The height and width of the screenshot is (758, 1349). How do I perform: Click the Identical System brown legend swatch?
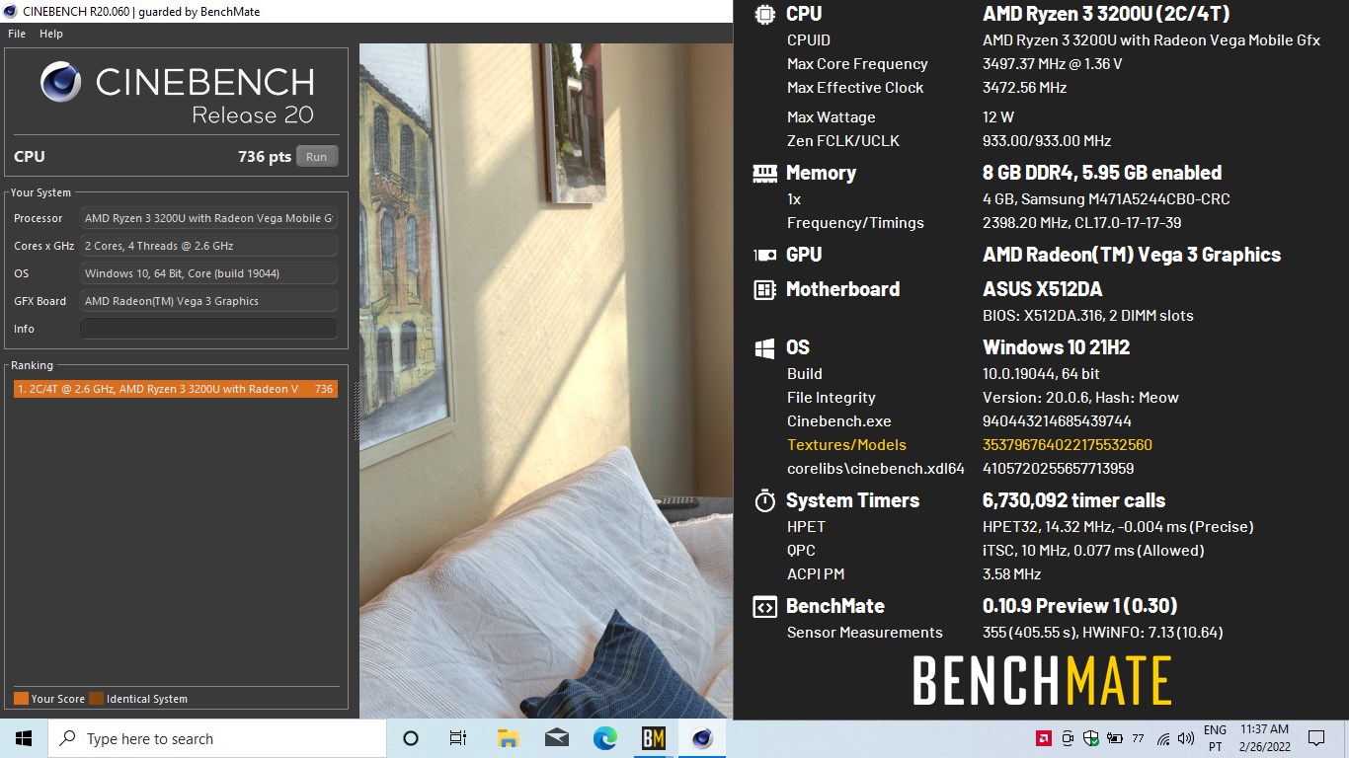pyautogui.click(x=96, y=699)
